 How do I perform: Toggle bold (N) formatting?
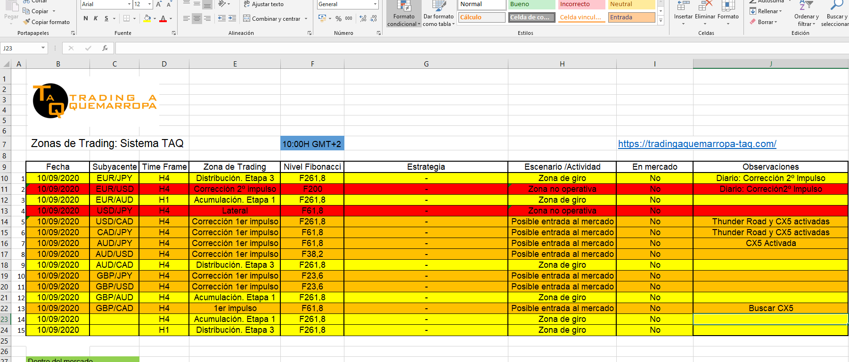85,18
